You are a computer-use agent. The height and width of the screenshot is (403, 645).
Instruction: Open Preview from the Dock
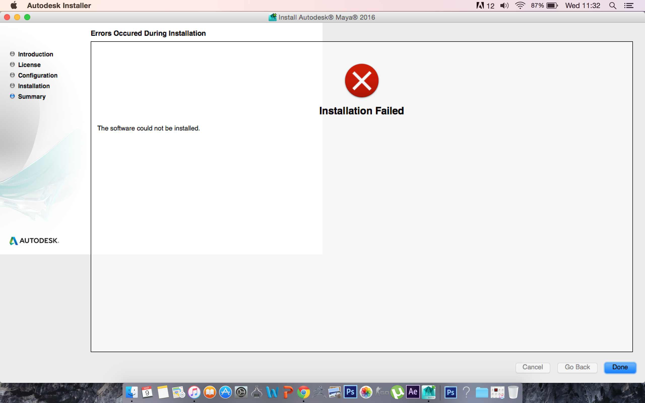(x=335, y=392)
